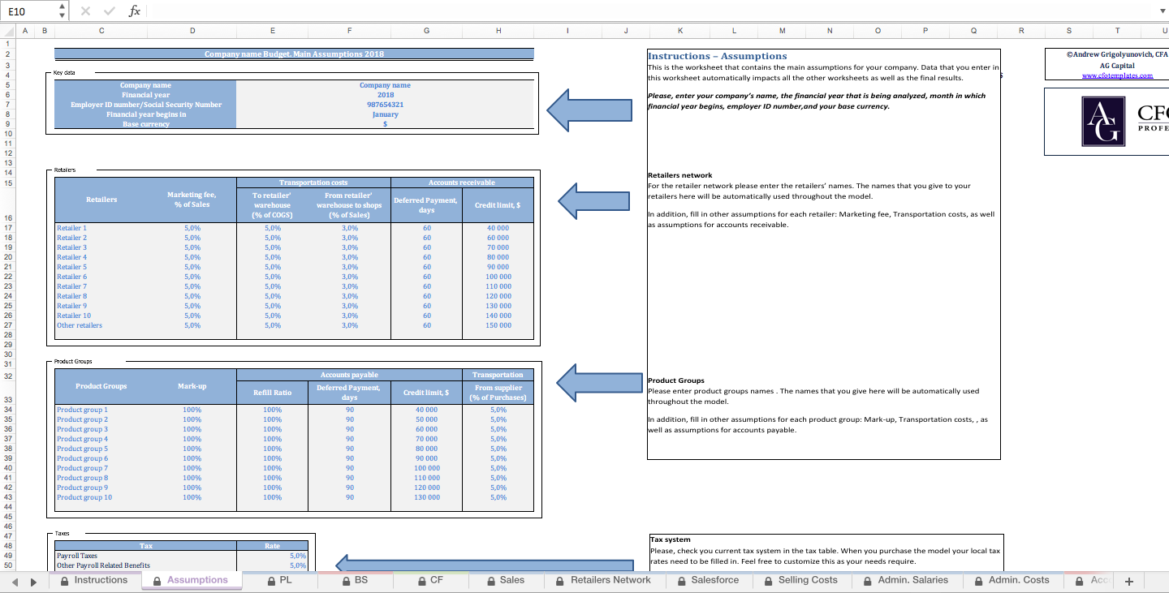
Task: Click Product group 9 deferred payment 90
Action: pos(349,488)
